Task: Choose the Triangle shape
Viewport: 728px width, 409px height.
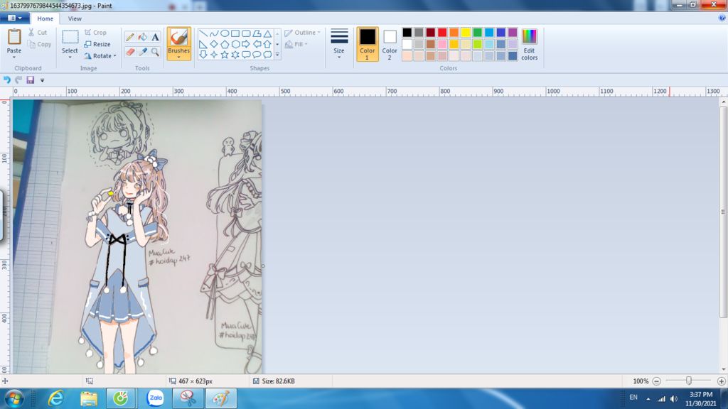Action: [x=267, y=33]
